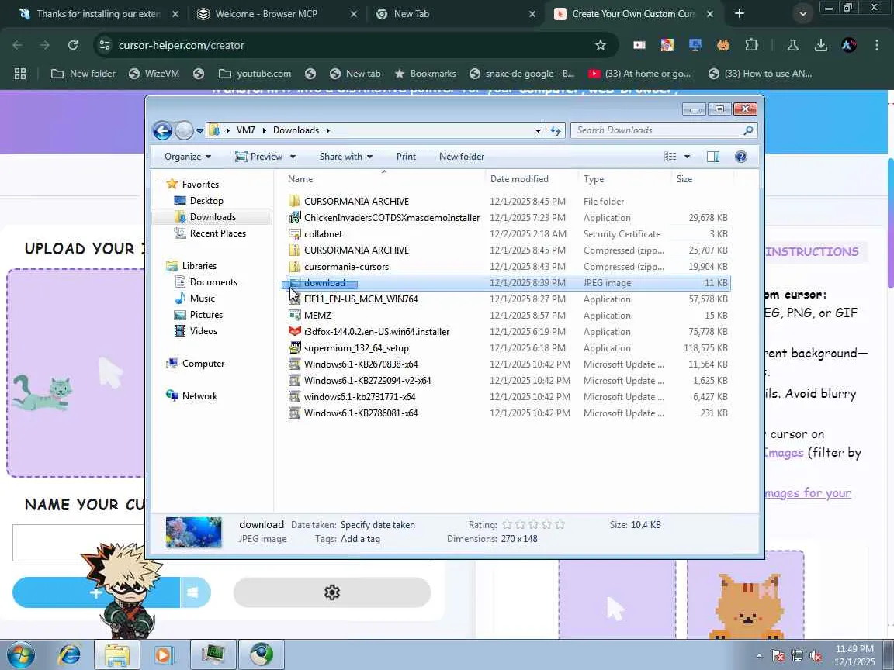Screen dimensions: 894x670
Task: Open the view options dropdown arrow
Action: [687, 157]
